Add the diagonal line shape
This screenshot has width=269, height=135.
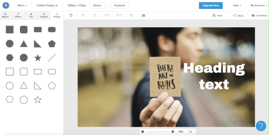pos(52,58)
